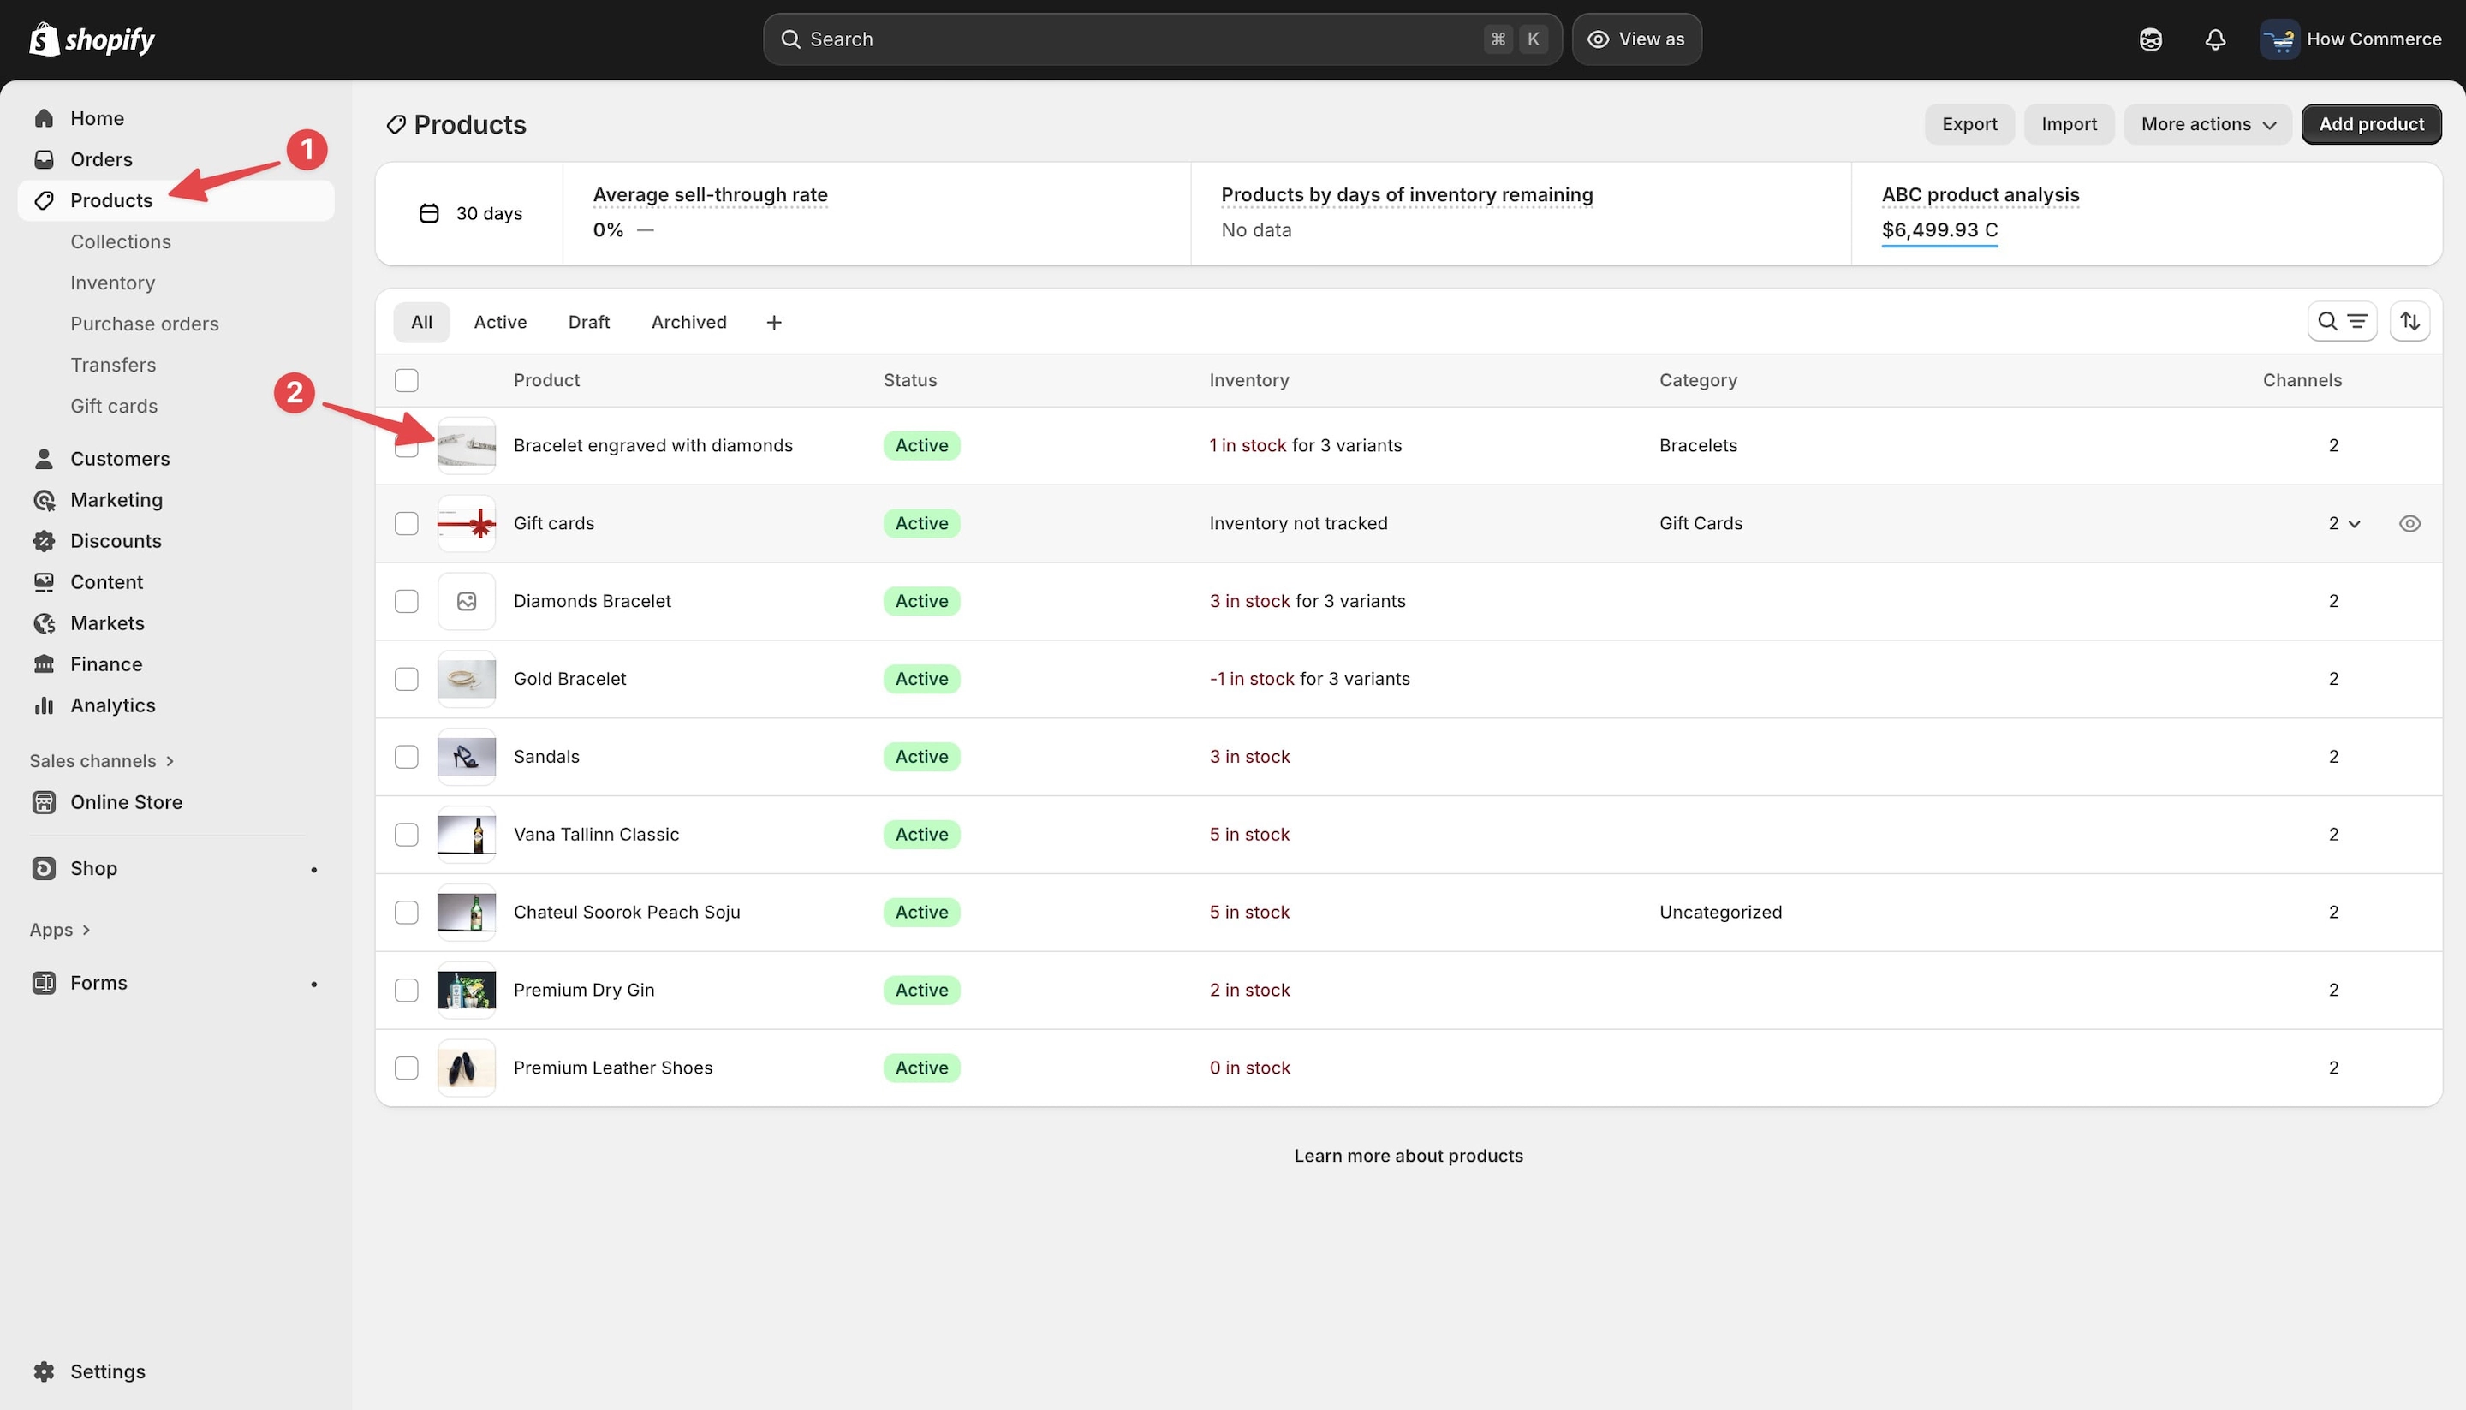Click the Shop app icon

[x=44, y=868]
